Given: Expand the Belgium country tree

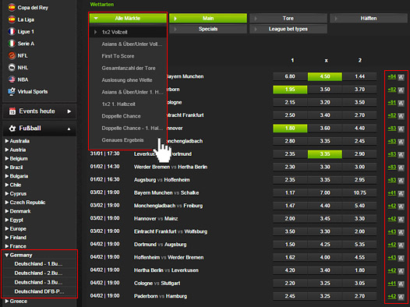Looking at the screenshot, I should pyautogui.click(x=7, y=159).
